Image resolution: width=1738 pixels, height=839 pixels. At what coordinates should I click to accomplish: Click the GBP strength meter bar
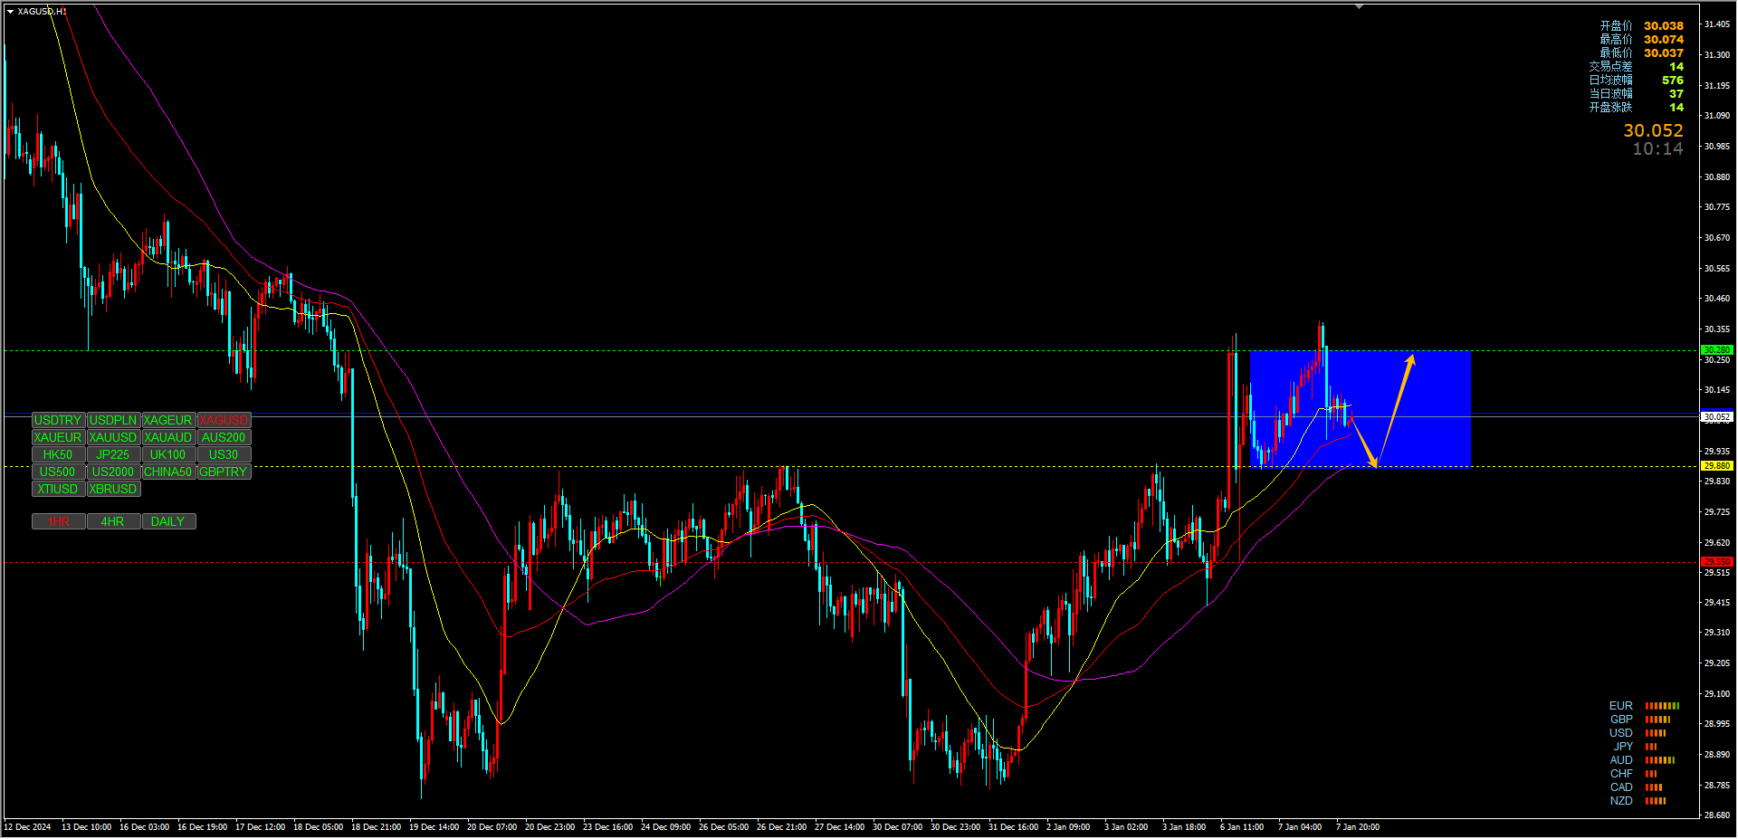[x=1657, y=720]
